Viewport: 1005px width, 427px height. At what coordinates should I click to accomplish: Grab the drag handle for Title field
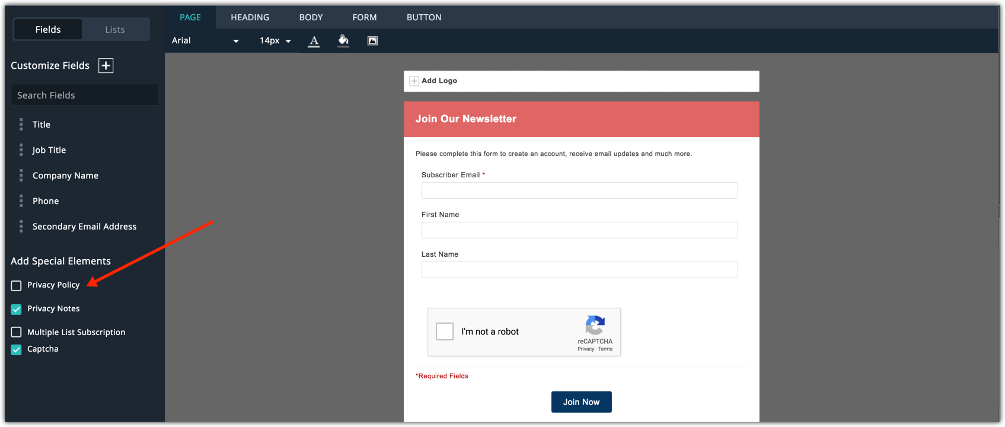pos(21,125)
